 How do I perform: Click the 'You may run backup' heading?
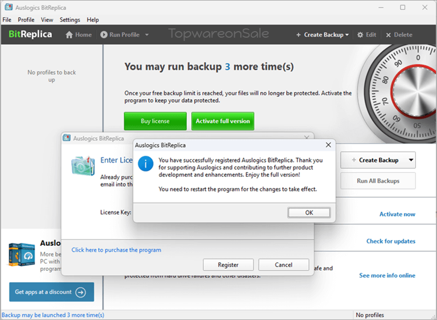[x=209, y=67]
